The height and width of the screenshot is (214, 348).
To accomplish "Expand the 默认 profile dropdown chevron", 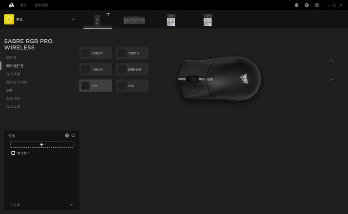I will [x=73, y=19].
